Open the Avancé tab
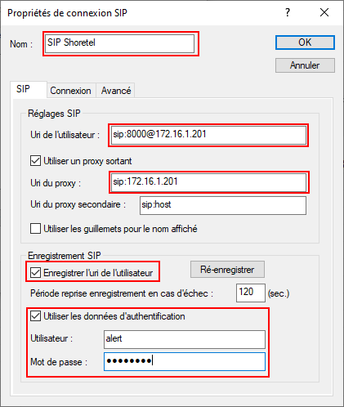The image size is (344, 407). point(116,91)
